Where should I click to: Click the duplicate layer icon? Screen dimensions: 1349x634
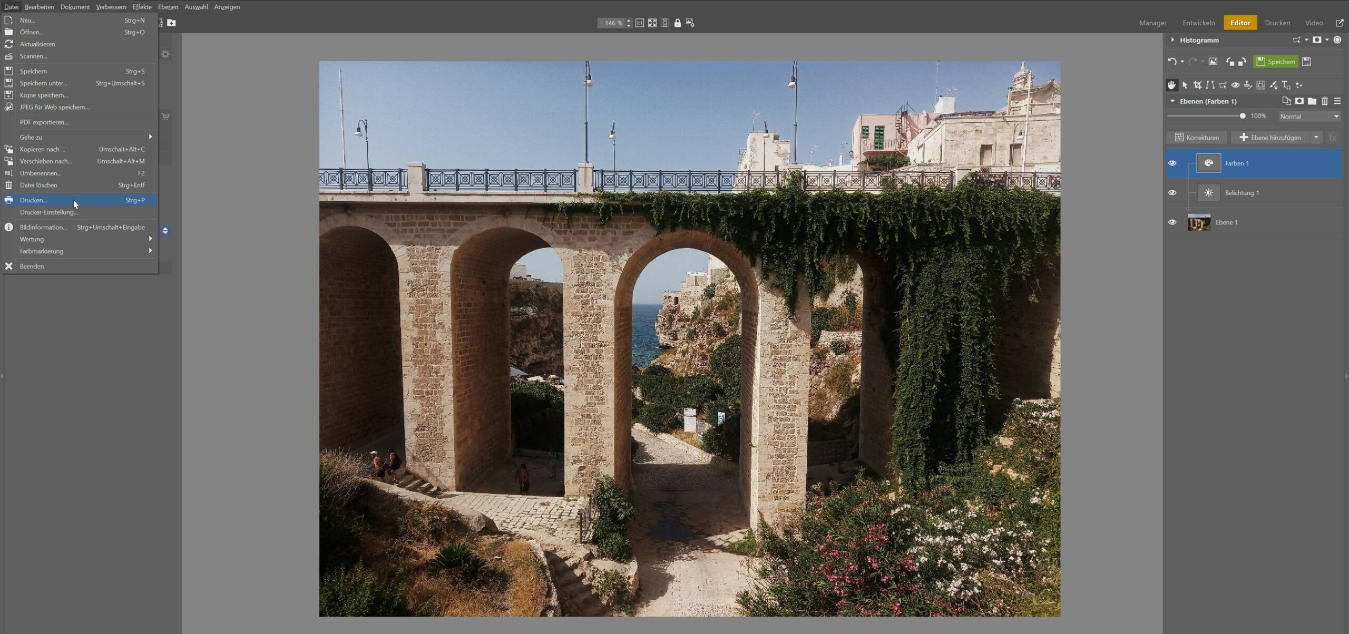[x=1286, y=101]
